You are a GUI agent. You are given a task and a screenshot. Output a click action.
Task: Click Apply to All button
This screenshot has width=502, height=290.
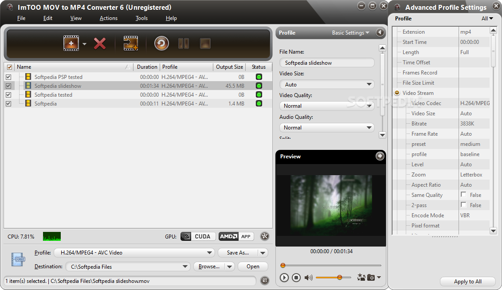(468, 282)
